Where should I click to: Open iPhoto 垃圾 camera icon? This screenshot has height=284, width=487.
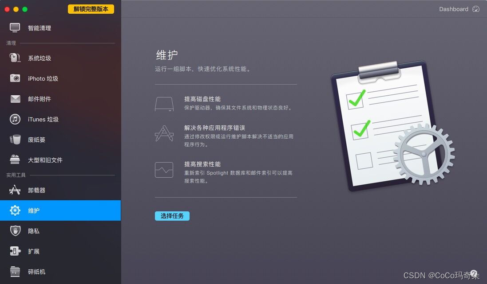(x=15, y=78)
